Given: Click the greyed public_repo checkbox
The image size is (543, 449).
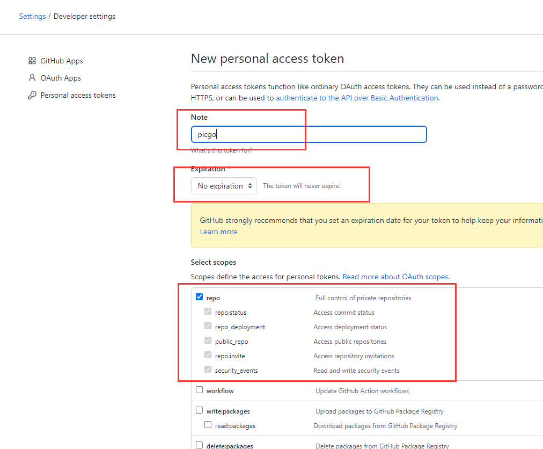Looking at the screenshot, I should [x=208, y=341].
